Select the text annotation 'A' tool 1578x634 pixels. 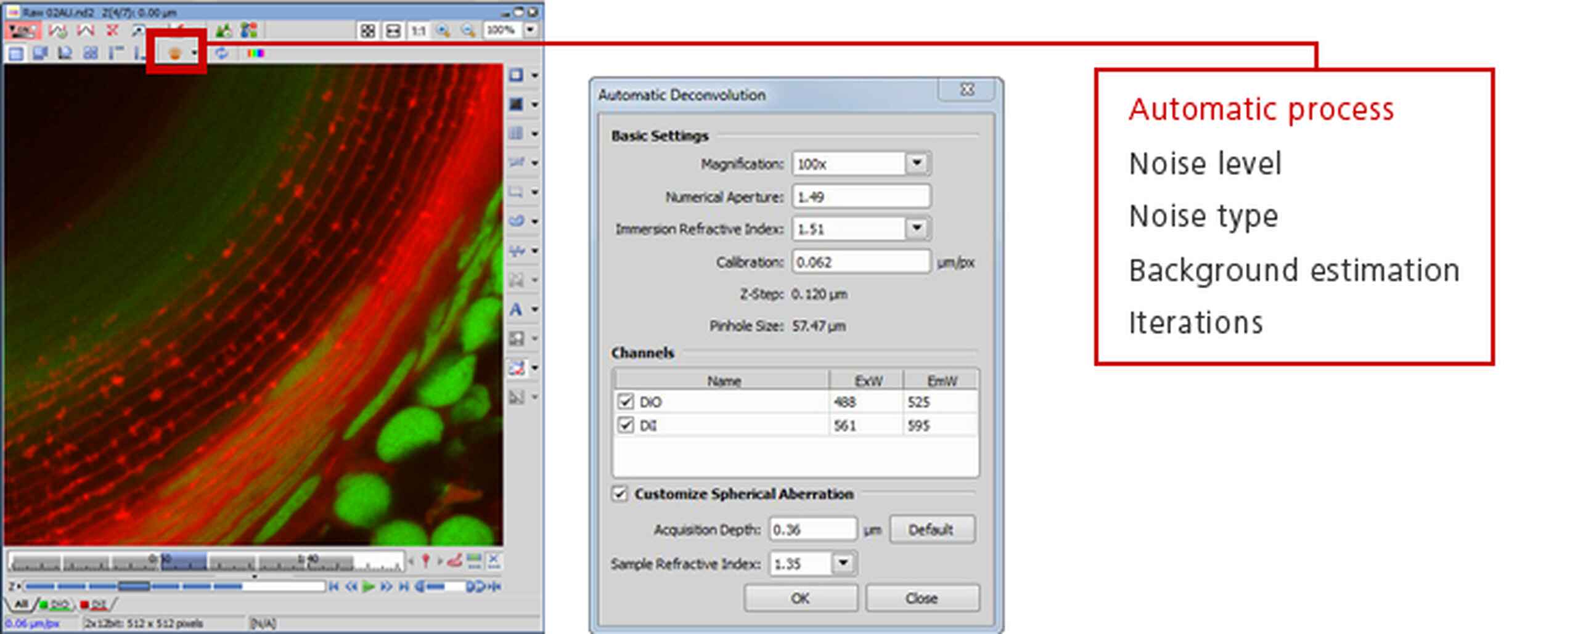516,309
